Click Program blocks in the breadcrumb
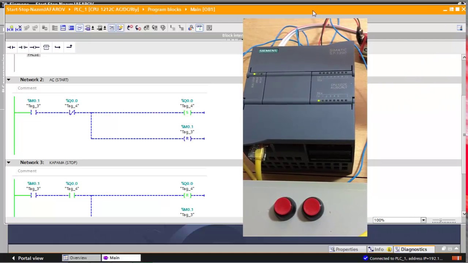This screenshot has width=468, height=263. [164, 9]
